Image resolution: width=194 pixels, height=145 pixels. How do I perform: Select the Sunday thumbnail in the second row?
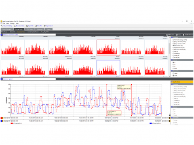tap(156, 68)
